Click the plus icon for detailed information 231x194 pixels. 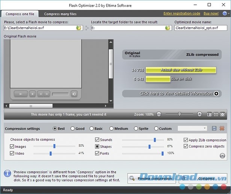216,94
